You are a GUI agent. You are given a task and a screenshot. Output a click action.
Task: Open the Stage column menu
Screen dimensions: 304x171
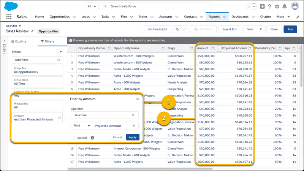[192, 48]
